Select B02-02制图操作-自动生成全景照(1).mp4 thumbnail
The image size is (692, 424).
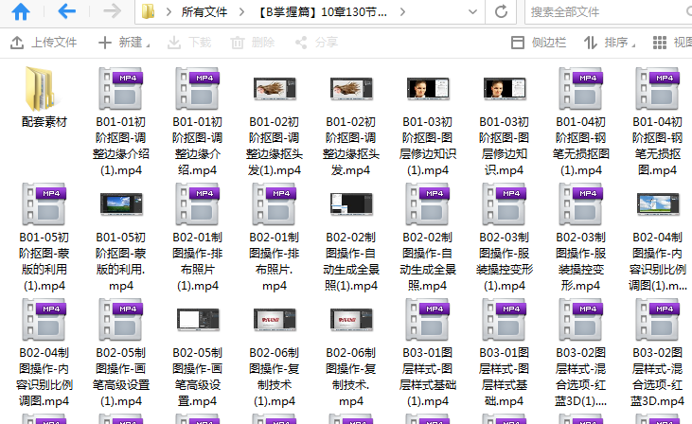[351, 204]
